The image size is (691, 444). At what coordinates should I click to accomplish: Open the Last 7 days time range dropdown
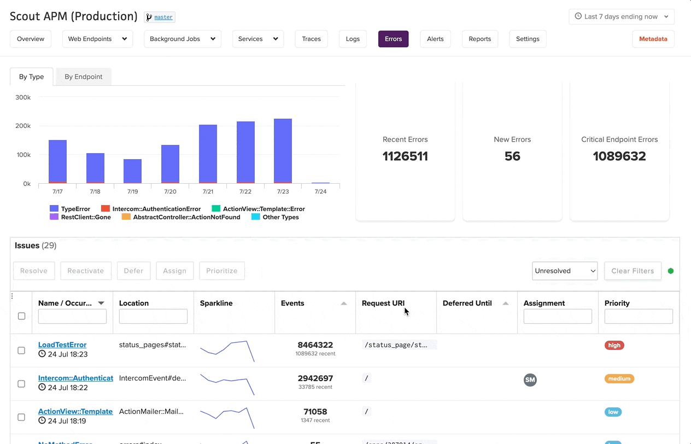[x=622, y=16]
